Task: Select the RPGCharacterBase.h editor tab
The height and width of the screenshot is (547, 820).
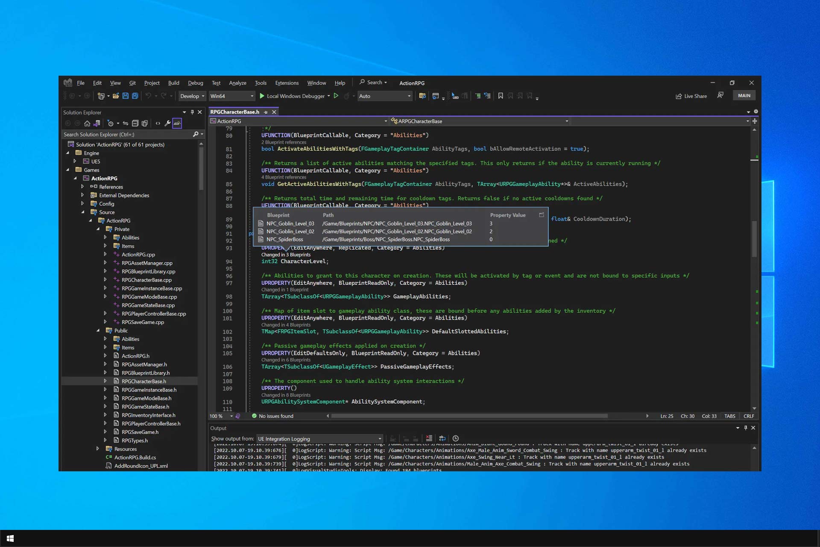Action: pos(234,112)
